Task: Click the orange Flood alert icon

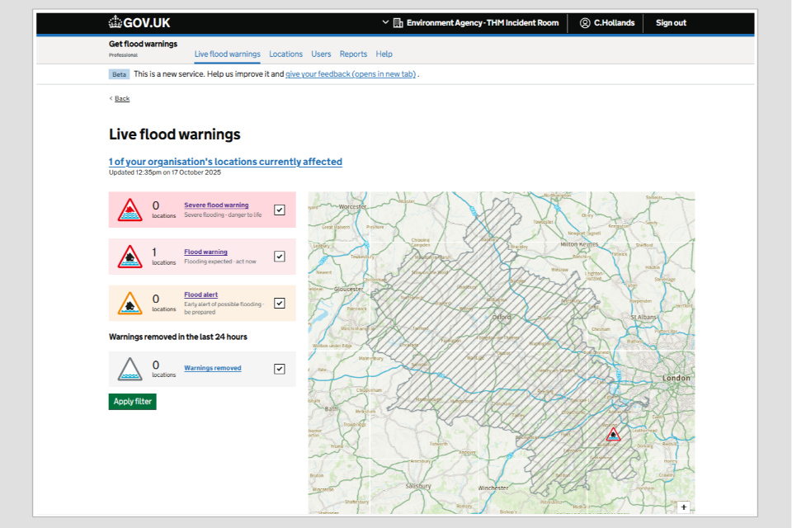Action: tap(130, 304)
